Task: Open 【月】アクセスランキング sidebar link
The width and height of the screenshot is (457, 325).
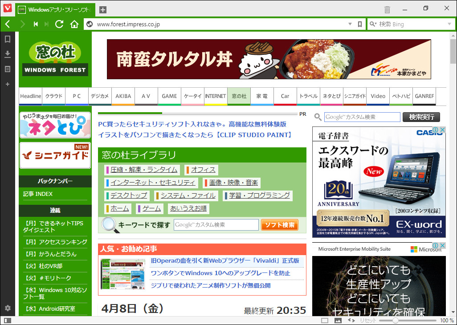Action: tap(55, 242)
